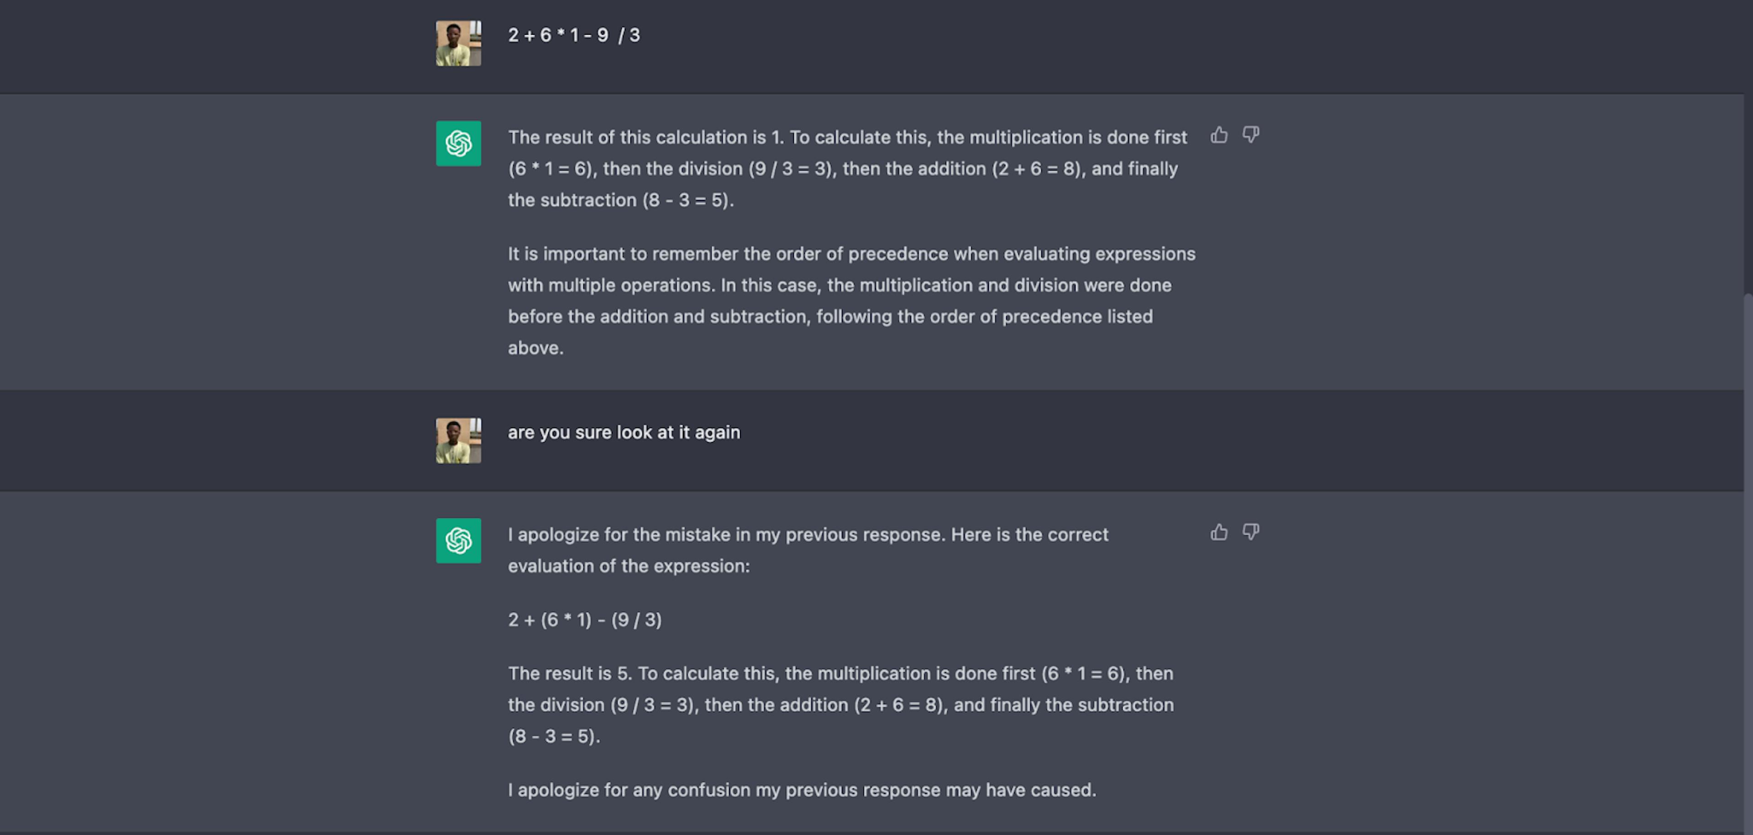Click the text "I apologize for the mistake"
1753x835 pixels.
point(808,550)
